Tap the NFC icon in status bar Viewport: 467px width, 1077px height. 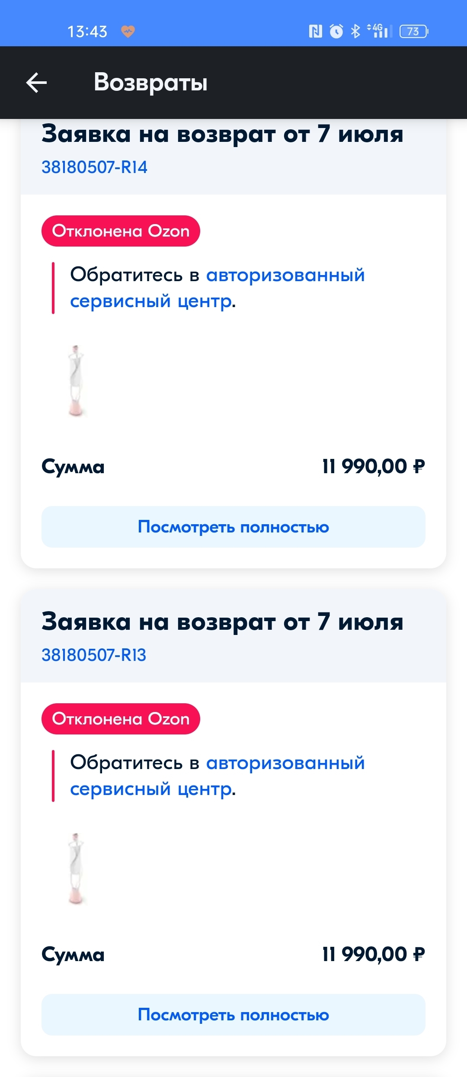315,31
